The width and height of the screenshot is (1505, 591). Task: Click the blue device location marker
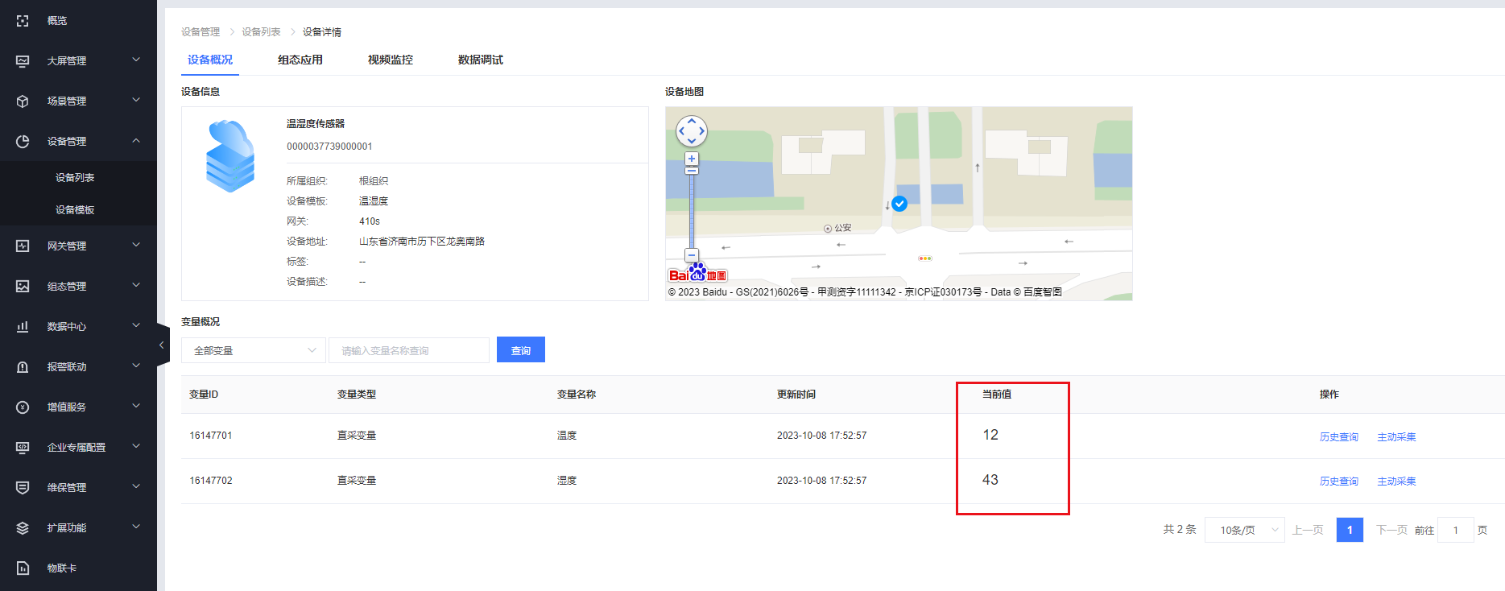pyautogui.click(x=899, y=204)
